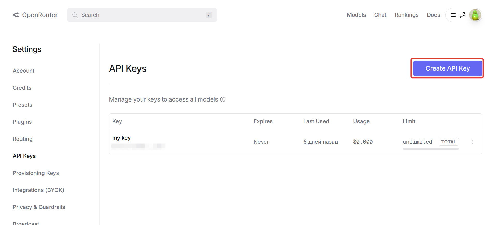The width and height of the screenshot is (491, 225).
Task: Open the Rankings page
Action: pos(406,15)
